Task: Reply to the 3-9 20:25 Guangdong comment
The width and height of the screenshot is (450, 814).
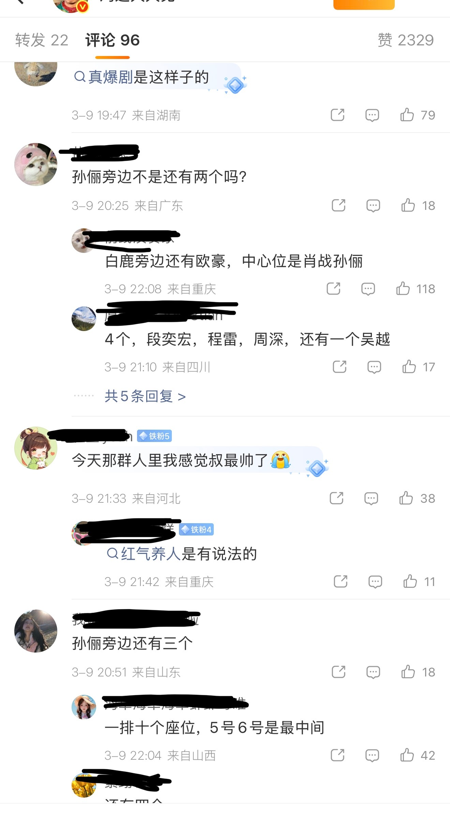Action: pyautogui.click(x=373, y=205)
